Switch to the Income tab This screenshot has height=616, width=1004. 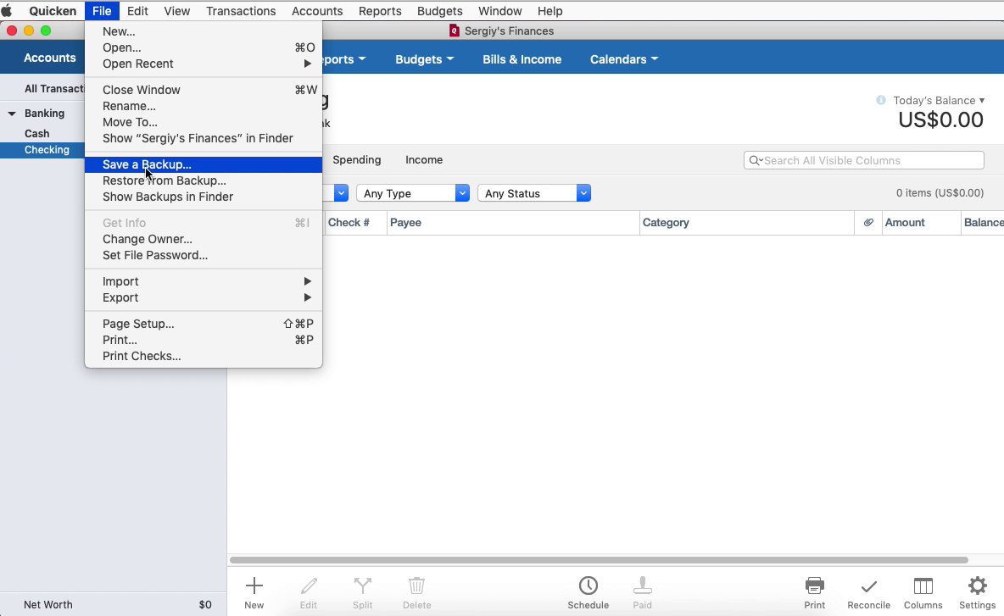pos(424,160)
